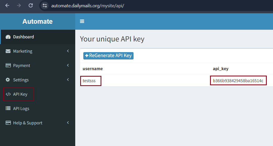Viewport: 273px width, 146px height.
Task: Open the API Logs menu item
Action: (21, 108)
